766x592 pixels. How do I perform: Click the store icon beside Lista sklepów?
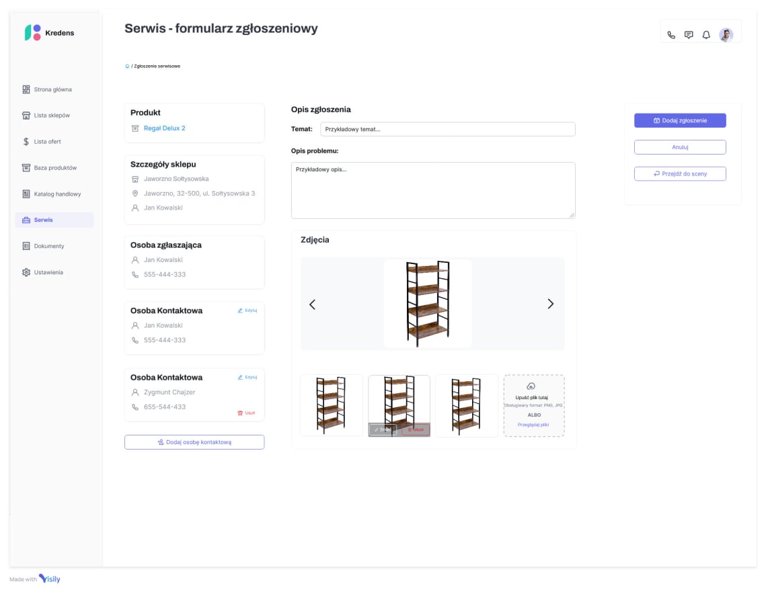[x=26, y=115]
